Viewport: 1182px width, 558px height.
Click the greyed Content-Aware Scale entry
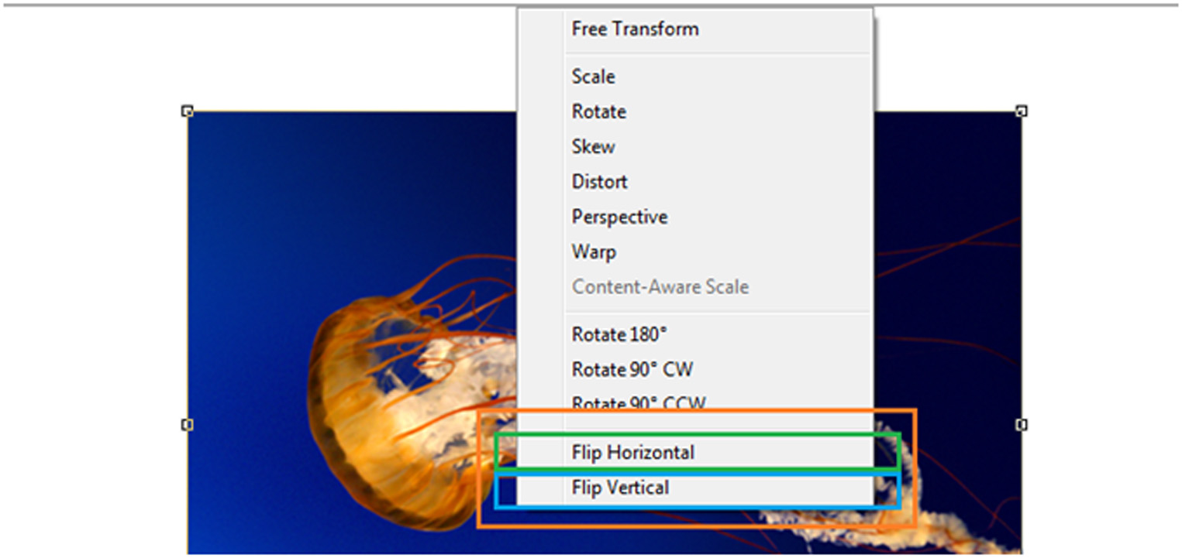pos(660,286)
